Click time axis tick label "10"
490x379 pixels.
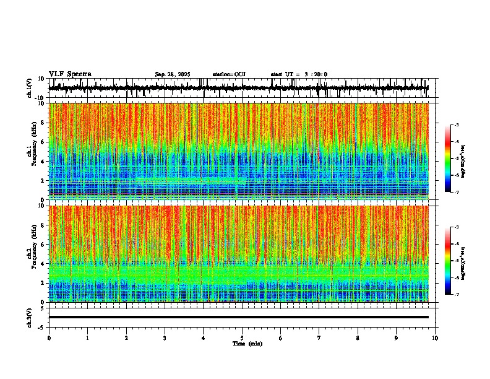[435, 338]
